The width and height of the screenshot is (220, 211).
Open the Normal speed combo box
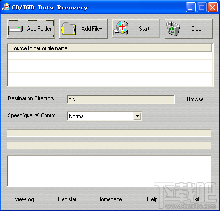coord(104,116)
